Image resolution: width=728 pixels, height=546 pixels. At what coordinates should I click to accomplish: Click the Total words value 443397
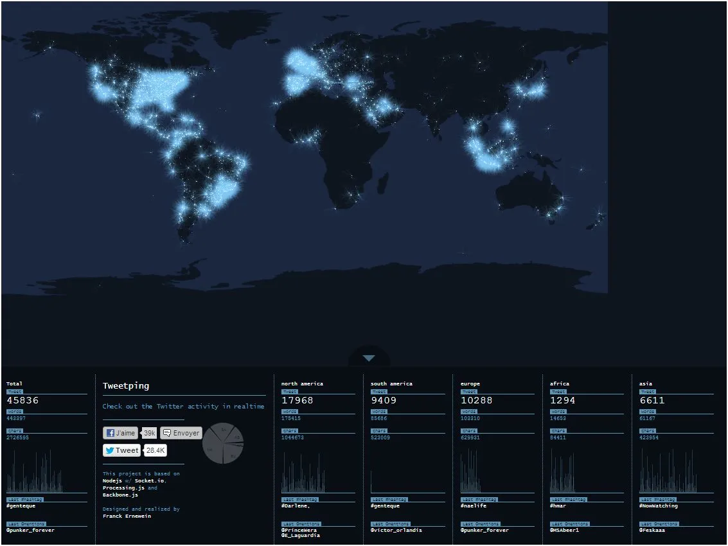(x=16, y=419)
